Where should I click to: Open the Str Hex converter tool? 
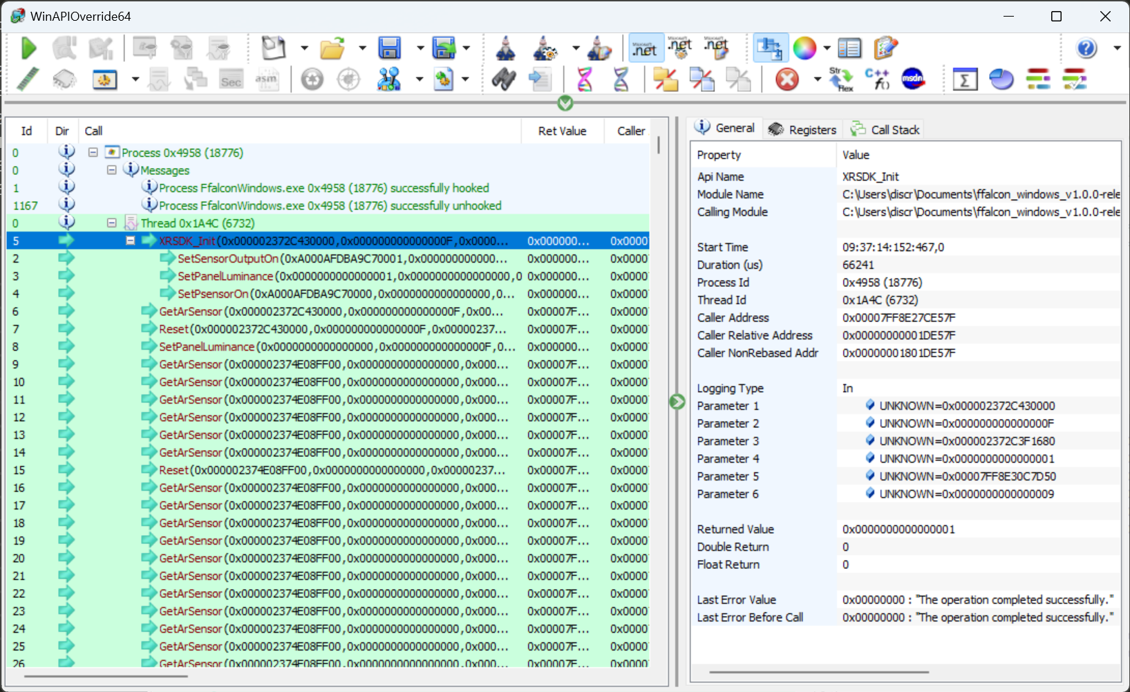click(x=841, y=80)
